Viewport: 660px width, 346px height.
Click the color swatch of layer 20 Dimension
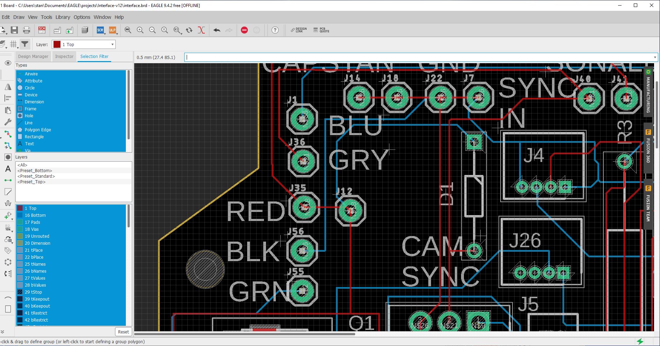(x=20, y=243)
